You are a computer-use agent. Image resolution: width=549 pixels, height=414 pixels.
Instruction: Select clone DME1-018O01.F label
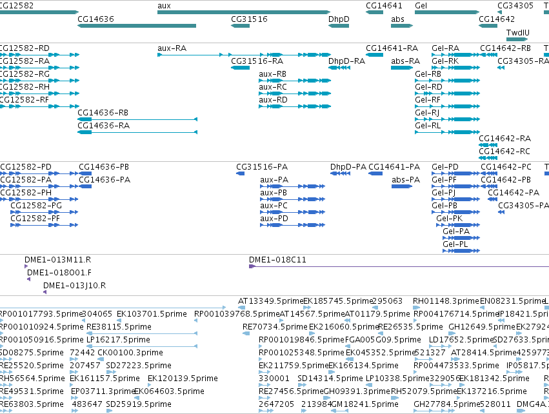pos(59,273)
